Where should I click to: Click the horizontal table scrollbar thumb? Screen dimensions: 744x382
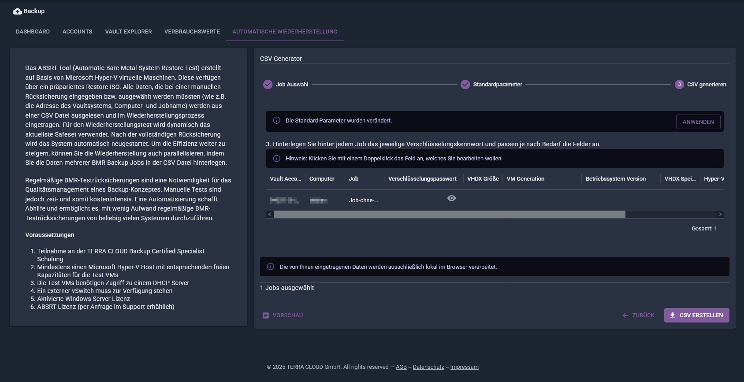pyautogui.click(x=450, y=215)
